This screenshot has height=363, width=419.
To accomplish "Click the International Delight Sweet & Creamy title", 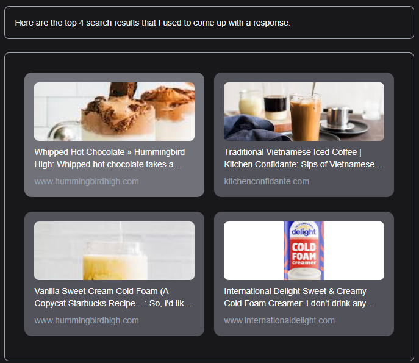I will click(x=295, y=291).
